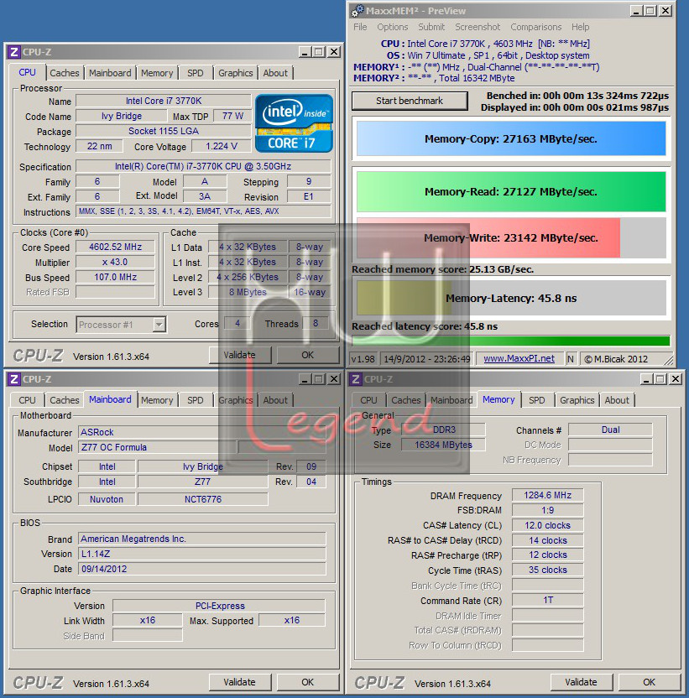This screenshot has height=698, width=689.
Task: Click the Core Speed 4602.52 MHz field
Action: [x=115, y=247]
